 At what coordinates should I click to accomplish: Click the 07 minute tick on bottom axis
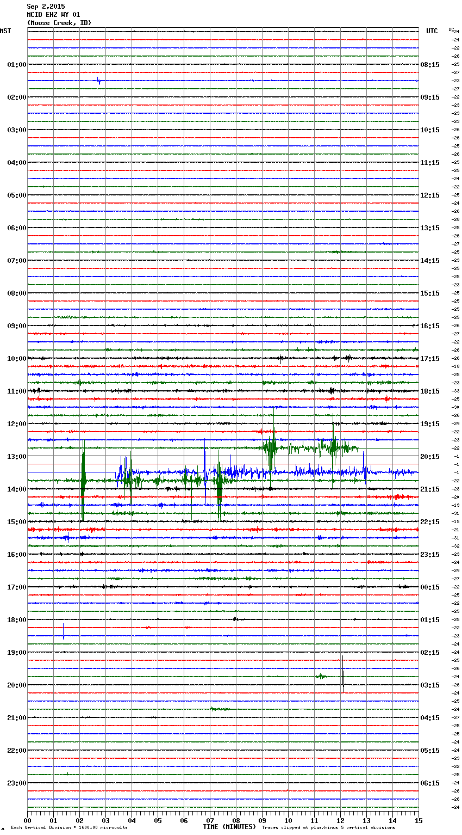pyautogui.click(x=210, y=820)
